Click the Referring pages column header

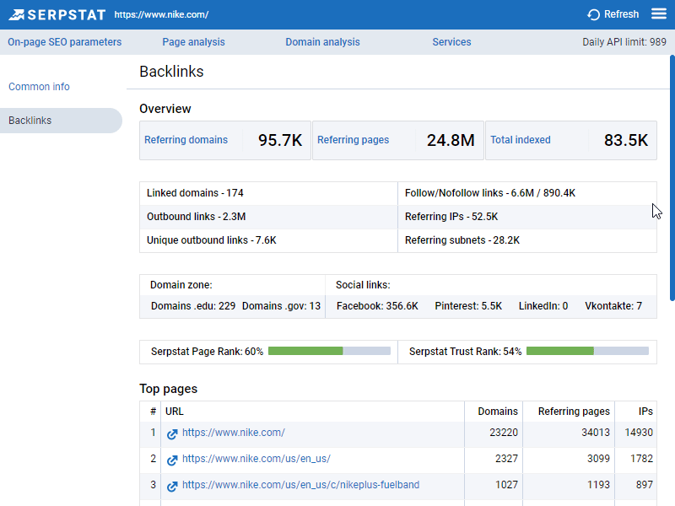[x=574, y=412]
